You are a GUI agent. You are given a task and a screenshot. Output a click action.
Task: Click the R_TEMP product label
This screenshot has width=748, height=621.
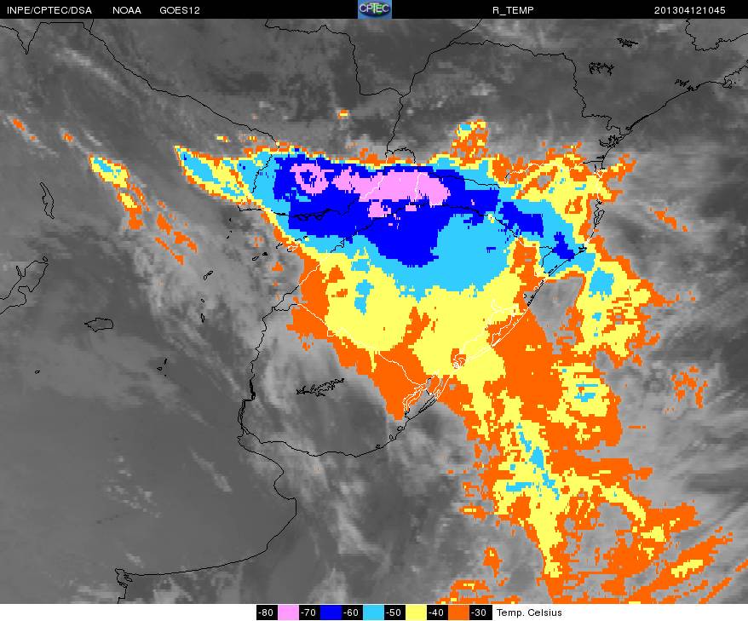click(x=514, y=10)
